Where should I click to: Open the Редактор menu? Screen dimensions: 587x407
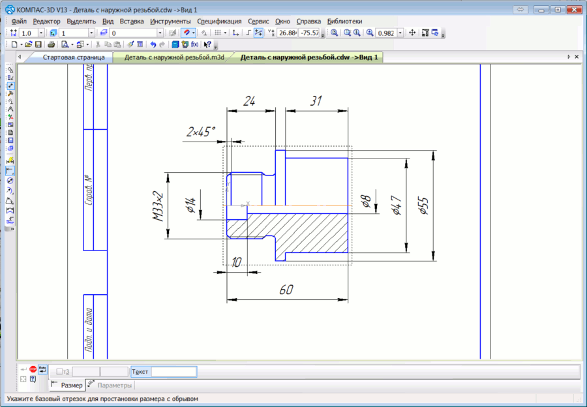point(46,22)
